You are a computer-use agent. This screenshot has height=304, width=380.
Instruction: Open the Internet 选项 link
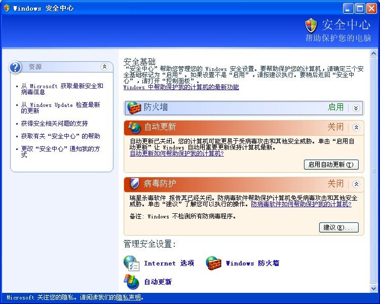click(x=169, y=263)
